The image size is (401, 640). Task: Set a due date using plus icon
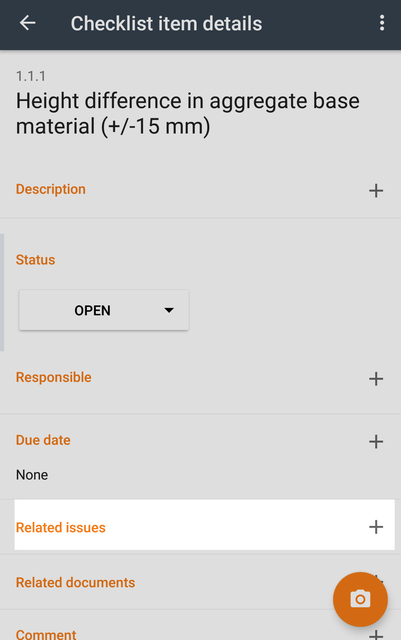376,442
